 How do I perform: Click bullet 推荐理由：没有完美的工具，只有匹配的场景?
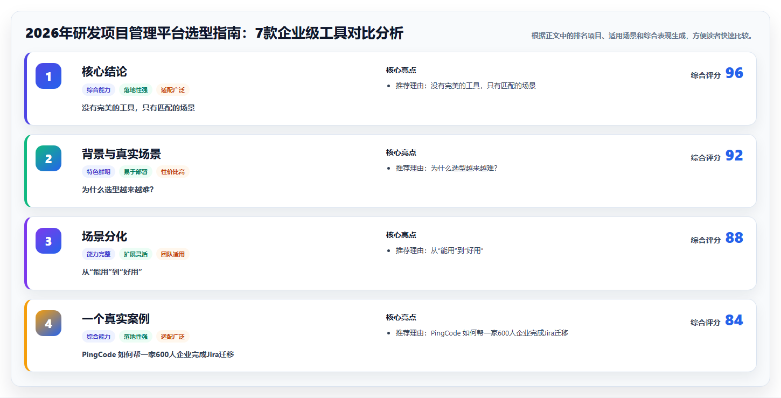click(x=465, y=86)
